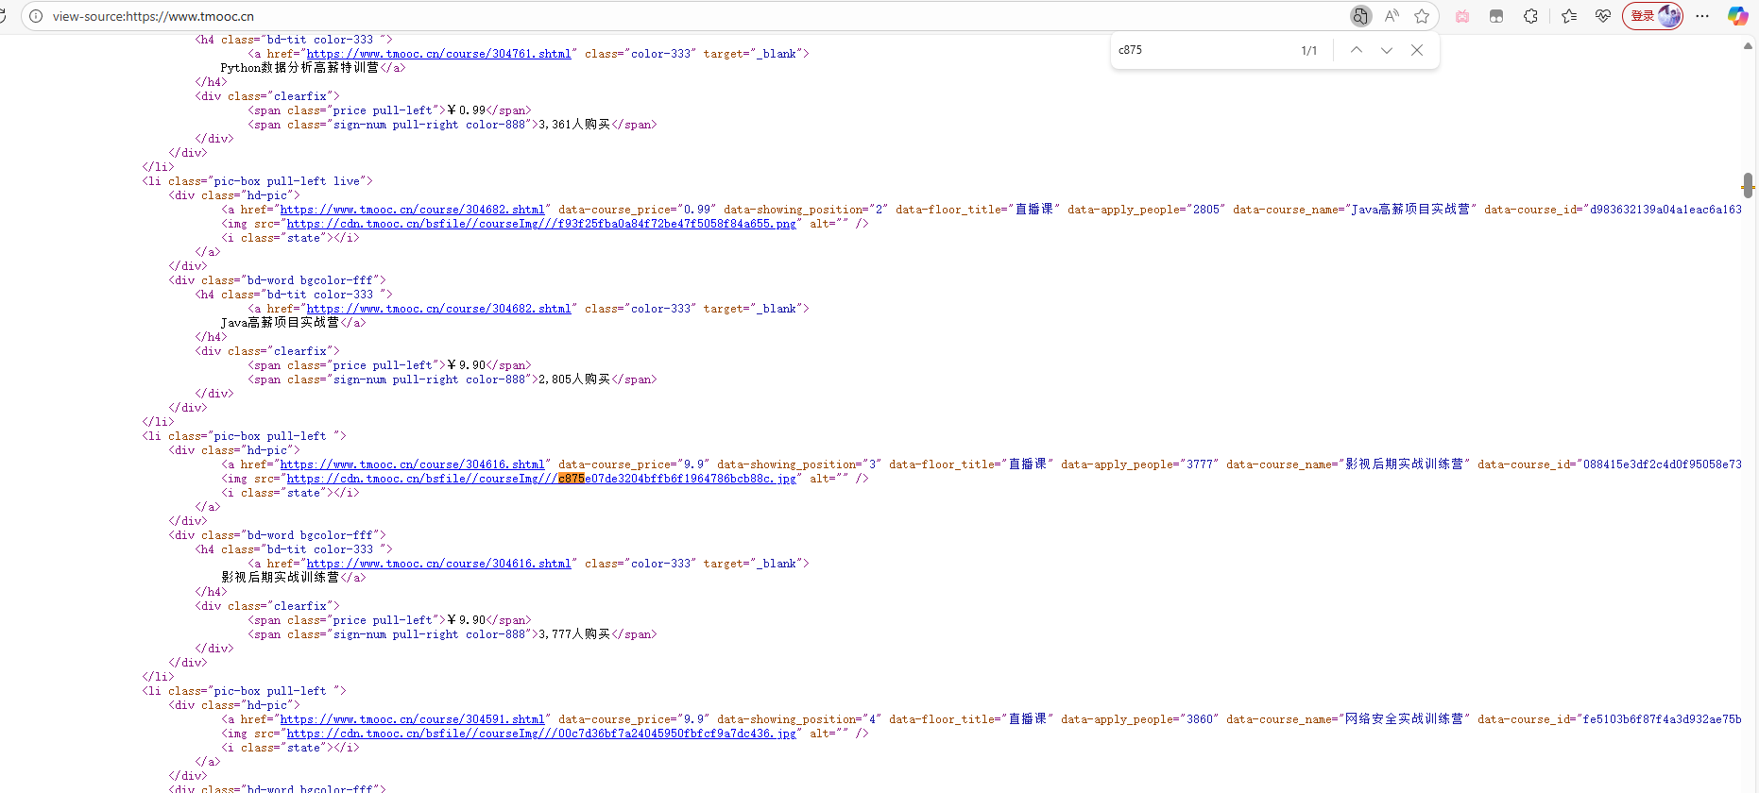Focus the view-source address bar
Viewport: 1759px width, 793px height.
[699, 16]
